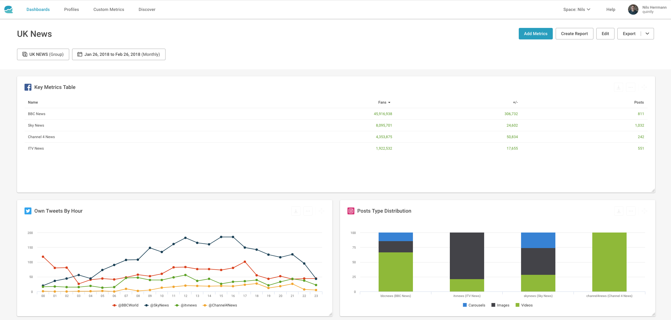Click the Edit dashboard button

[605, 34]
